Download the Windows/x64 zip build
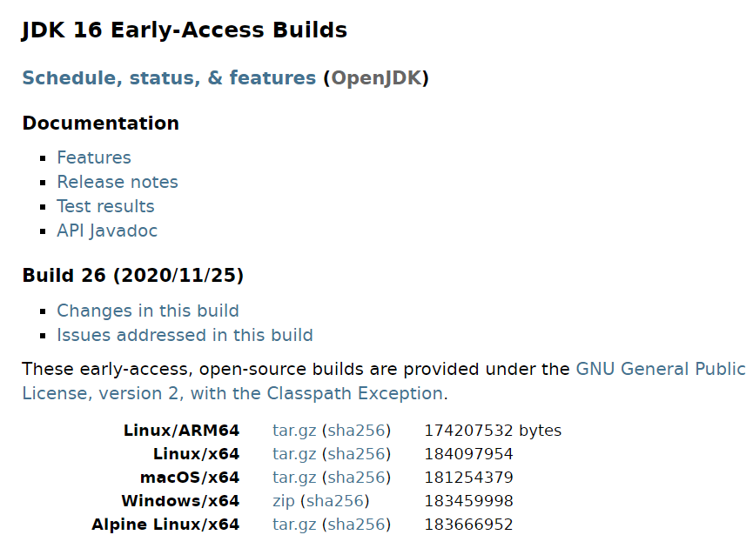 point(284,501)
